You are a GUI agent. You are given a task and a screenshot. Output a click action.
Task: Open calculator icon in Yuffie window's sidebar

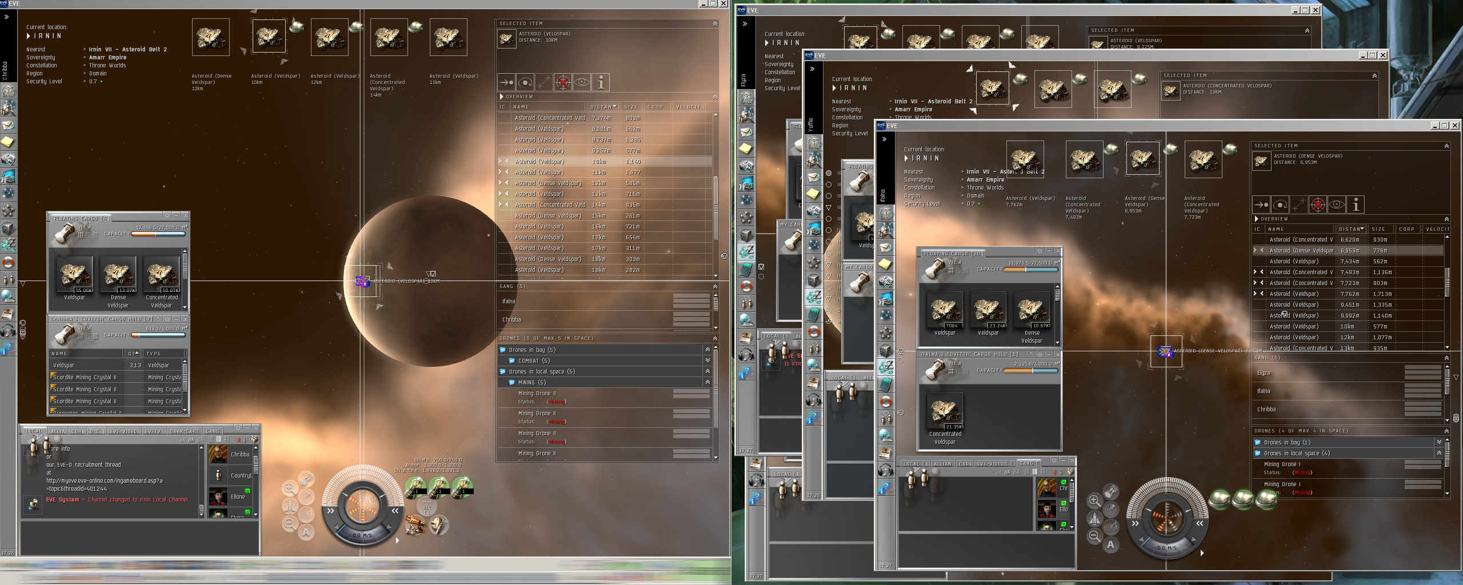point(814,314)
